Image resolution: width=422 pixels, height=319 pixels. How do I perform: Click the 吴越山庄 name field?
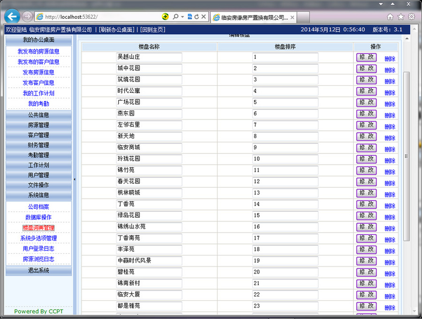[x=149, y=57]
